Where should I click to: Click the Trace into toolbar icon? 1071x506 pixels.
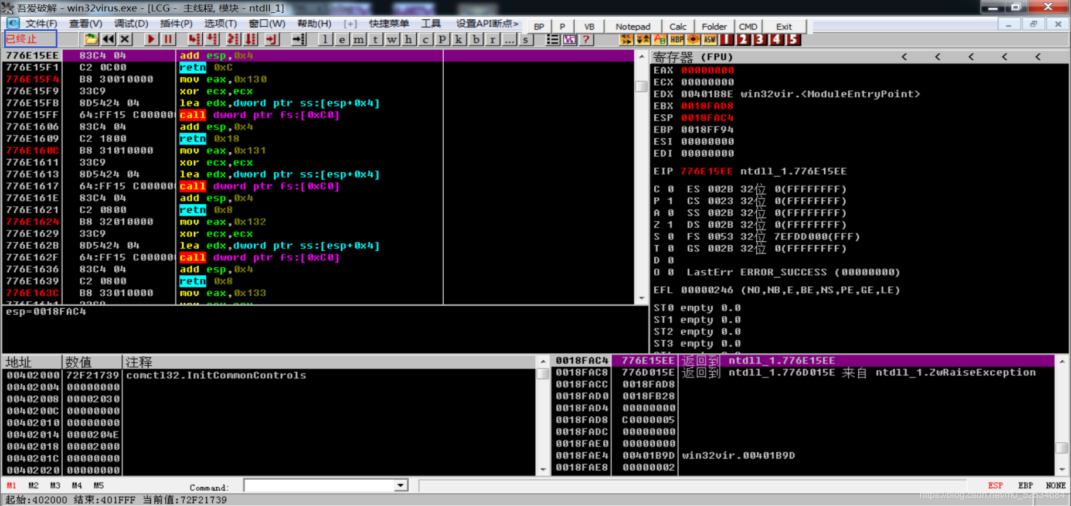tap(233, 39)
